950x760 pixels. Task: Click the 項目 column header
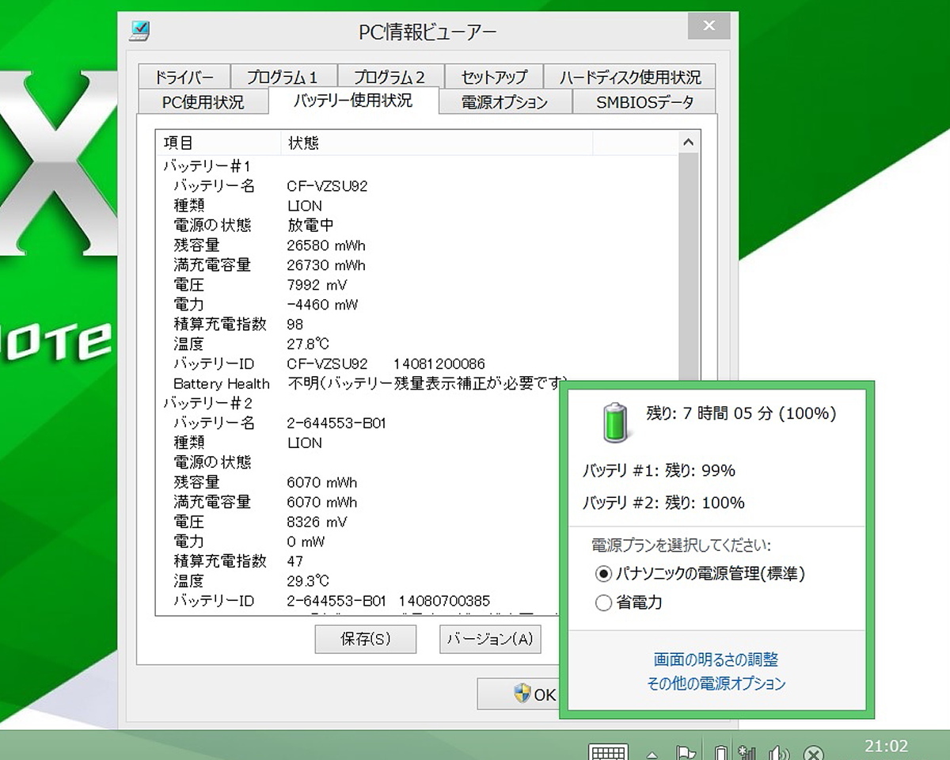[x=218, y=142]
